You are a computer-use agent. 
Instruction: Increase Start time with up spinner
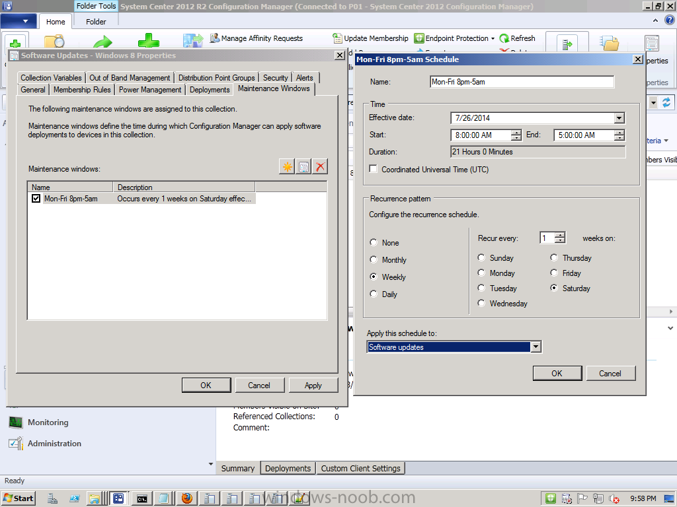pos(516,132)
